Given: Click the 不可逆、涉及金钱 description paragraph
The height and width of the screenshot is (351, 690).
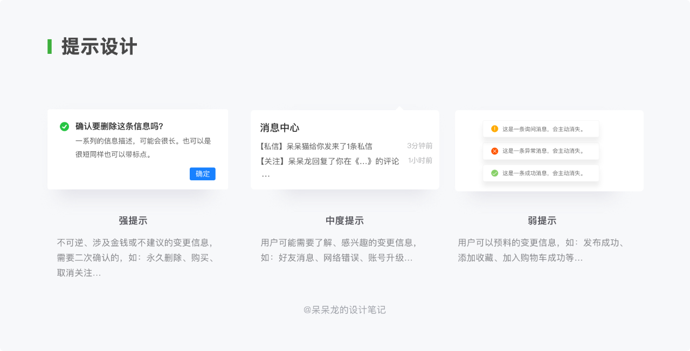Looking at the screenshot, I should coord(137,258).
